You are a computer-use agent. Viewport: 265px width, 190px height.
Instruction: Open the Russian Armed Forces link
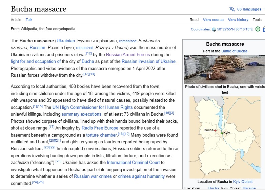coord(128,55)
